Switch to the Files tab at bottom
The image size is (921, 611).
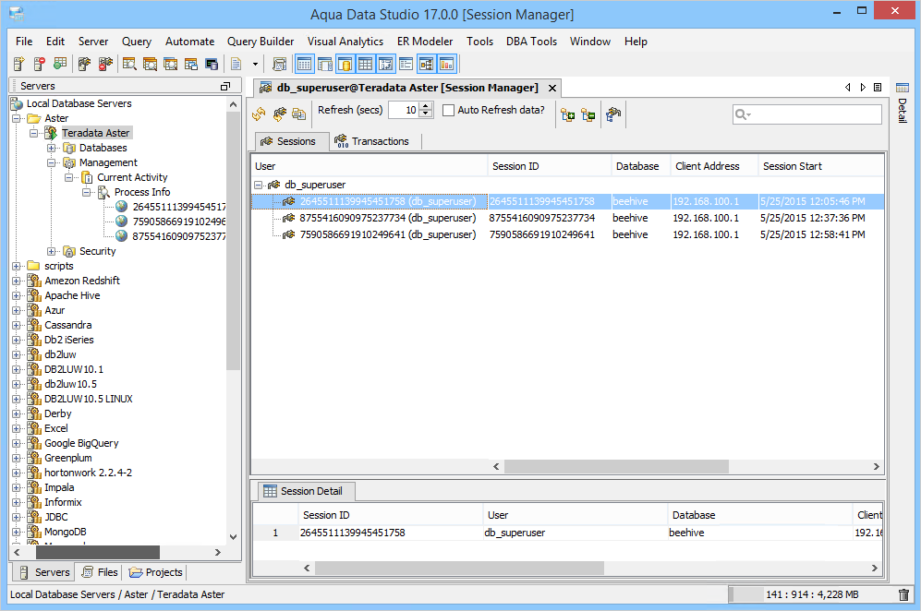click(x=99, y=572)
